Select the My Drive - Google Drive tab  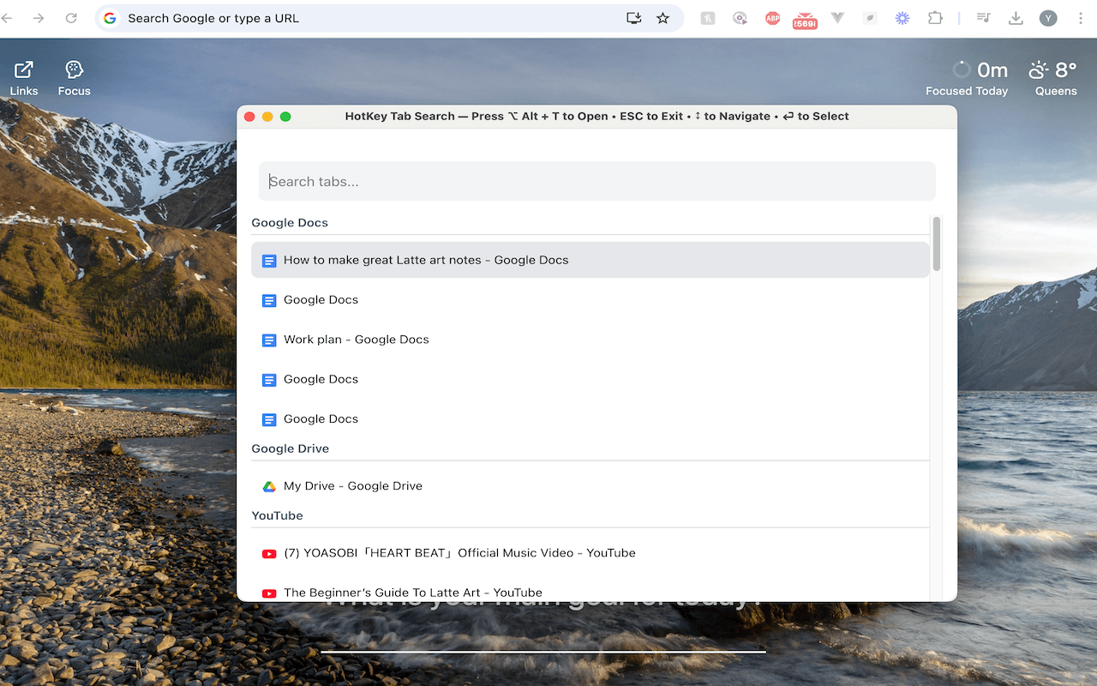pos(590,486)
